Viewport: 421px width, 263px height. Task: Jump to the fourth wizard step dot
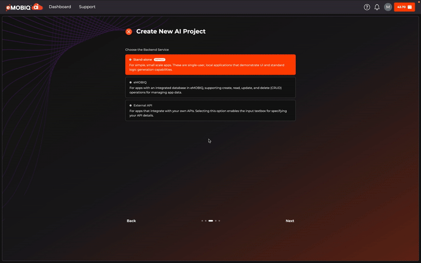[x=216, y=220]
